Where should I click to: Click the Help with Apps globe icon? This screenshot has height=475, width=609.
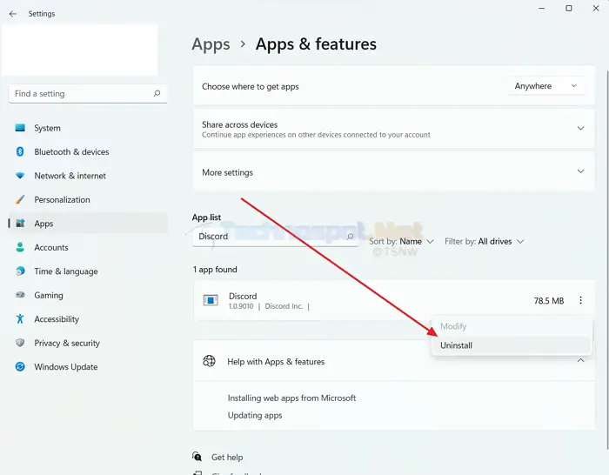click(209, 361)
